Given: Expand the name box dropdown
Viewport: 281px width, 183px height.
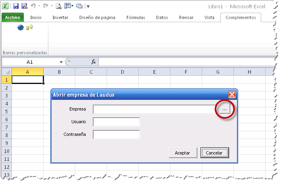Looking at the screenshot, I should tap(61, 62).
